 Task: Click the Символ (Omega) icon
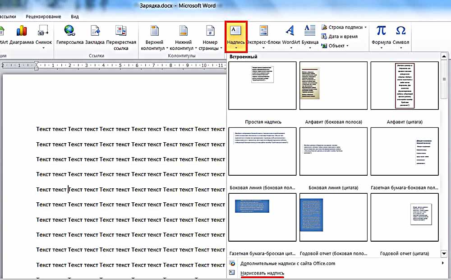tap(400, 31)
